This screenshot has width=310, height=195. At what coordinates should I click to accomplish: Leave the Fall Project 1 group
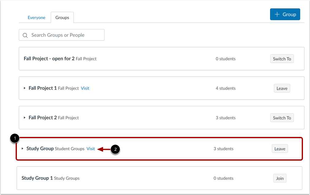[281, 88]
